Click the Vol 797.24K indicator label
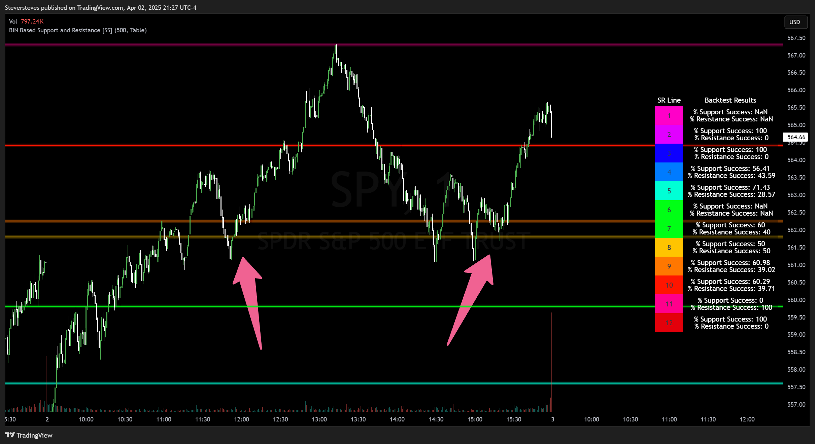 (26, 21)
